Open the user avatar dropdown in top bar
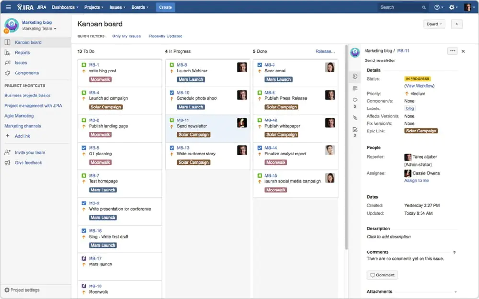The image size is (479, 299). tap(468, 7)
